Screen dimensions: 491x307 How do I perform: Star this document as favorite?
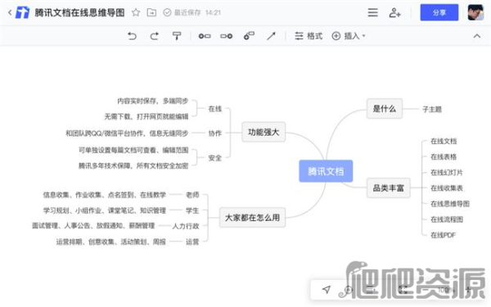pyautogui.click(x=136, y=12)
